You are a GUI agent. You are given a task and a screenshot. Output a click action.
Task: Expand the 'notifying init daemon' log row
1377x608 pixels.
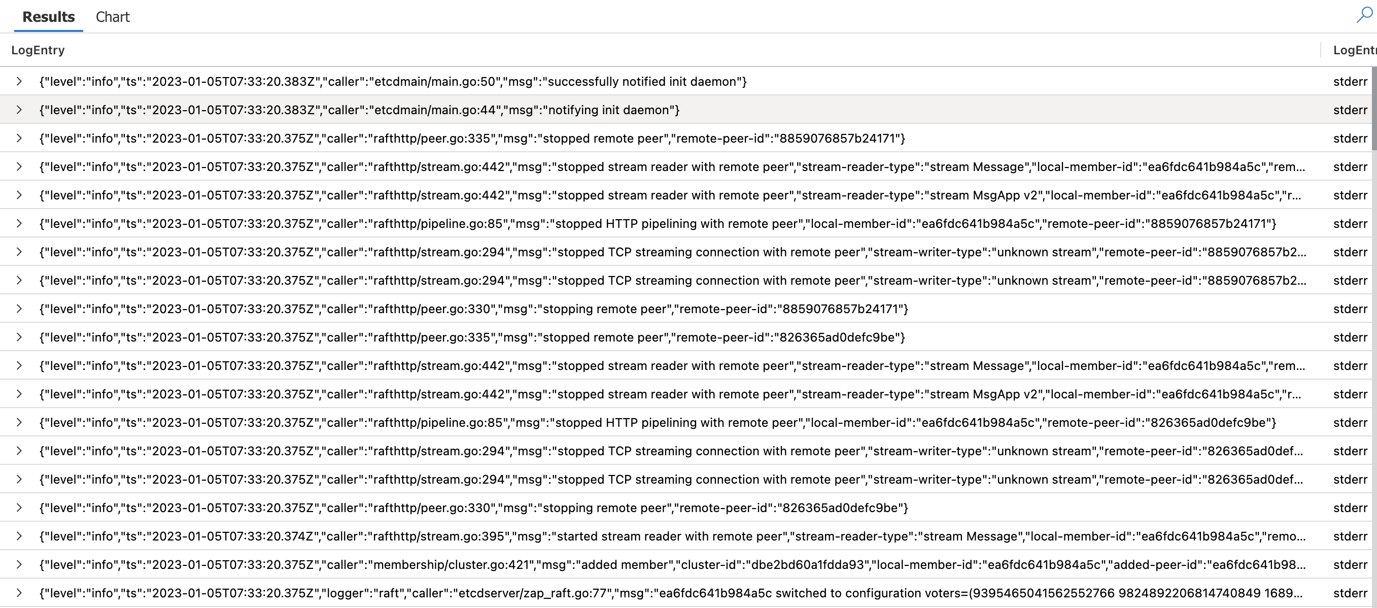(19, 110)
